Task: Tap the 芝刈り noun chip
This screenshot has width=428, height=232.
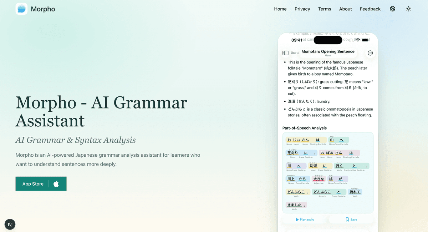Action: (292, 153)
